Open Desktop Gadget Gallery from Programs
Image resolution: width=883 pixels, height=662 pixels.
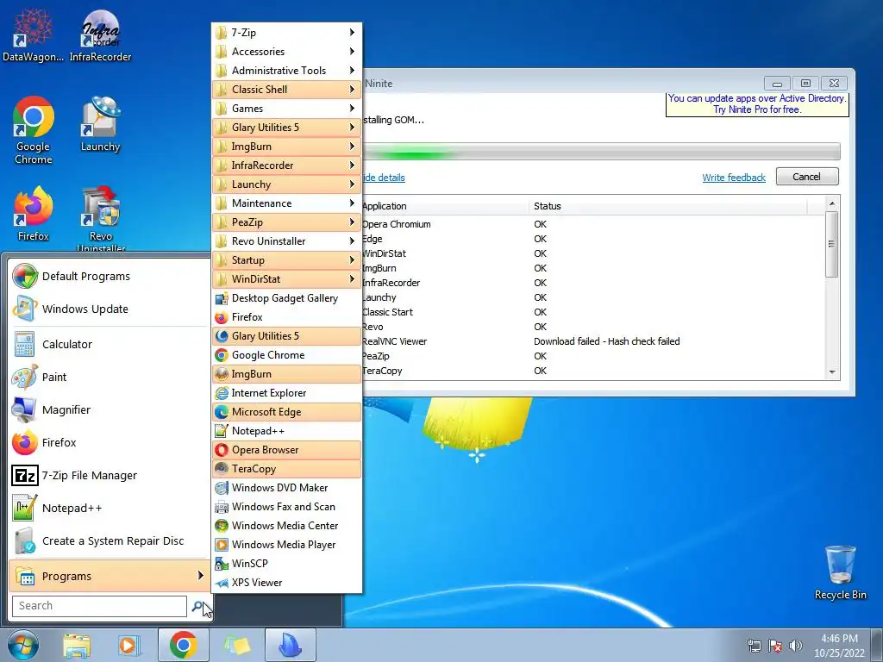coord(286,298)
